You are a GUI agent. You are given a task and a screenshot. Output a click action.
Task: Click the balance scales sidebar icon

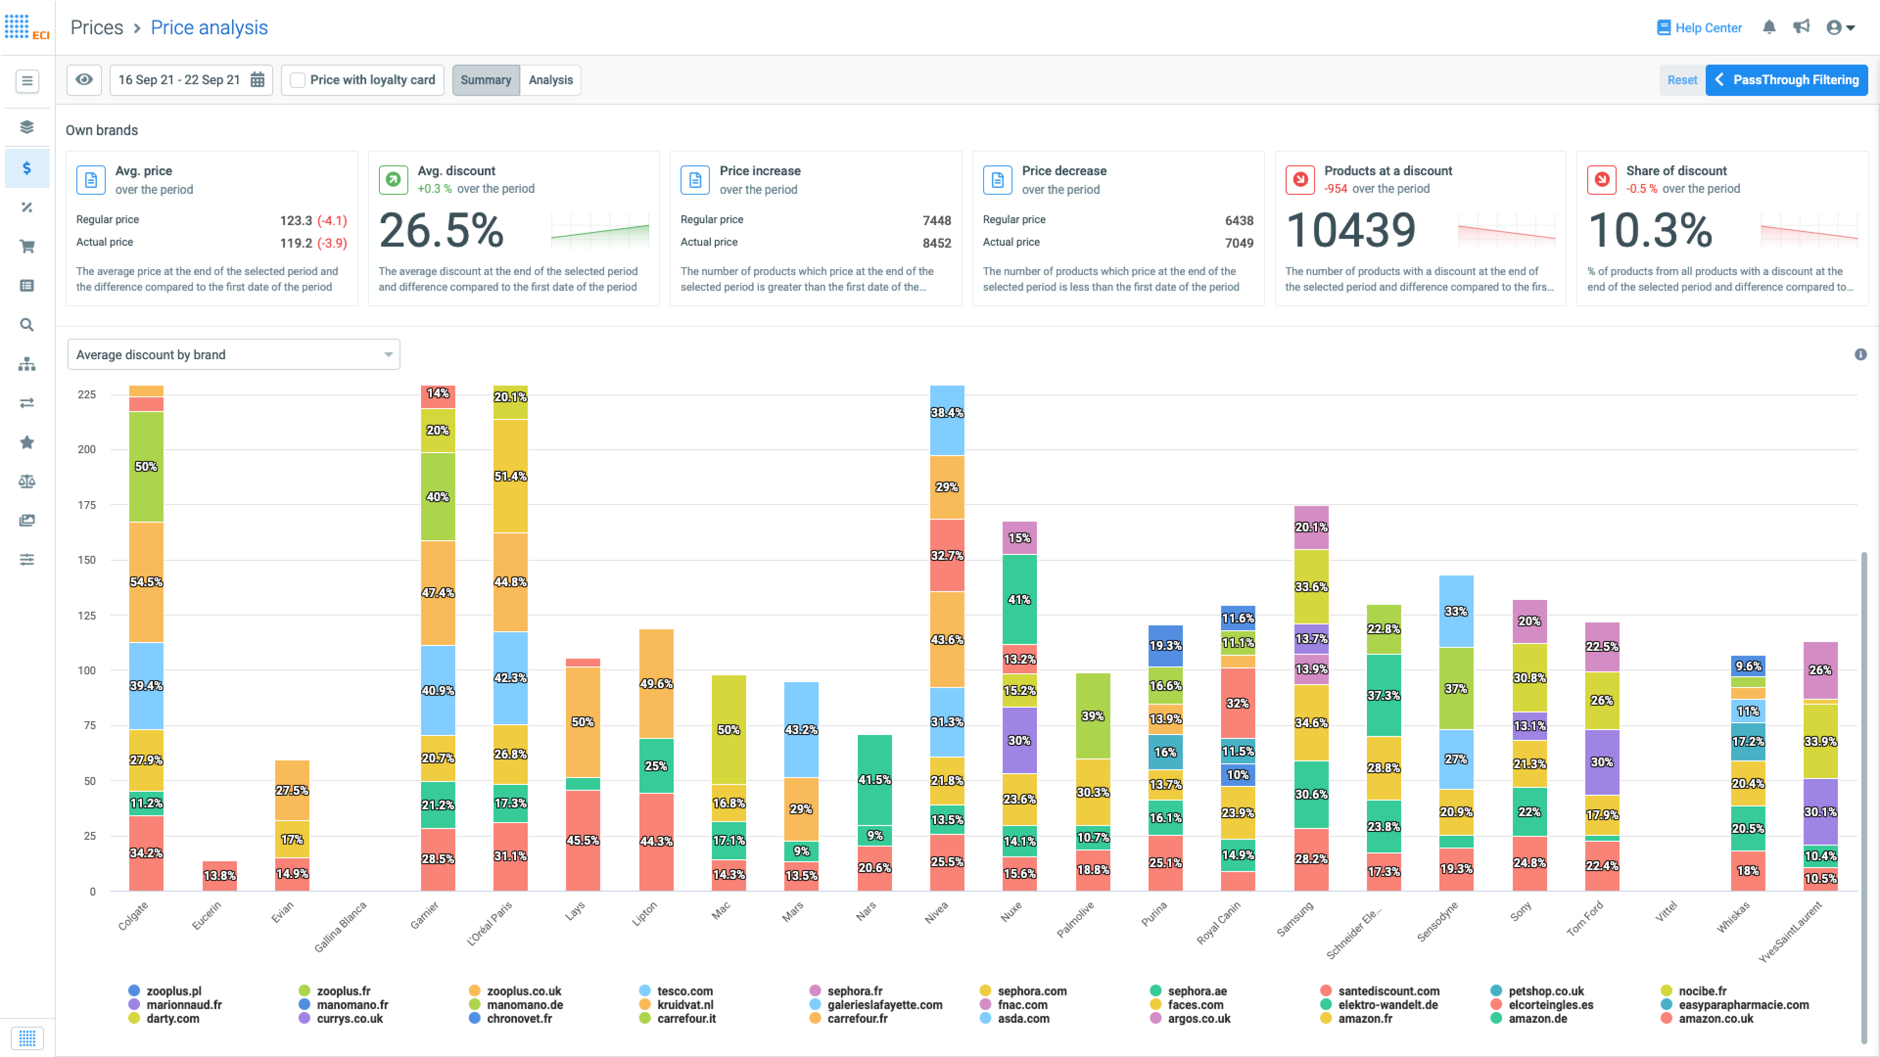click(27, 482)
